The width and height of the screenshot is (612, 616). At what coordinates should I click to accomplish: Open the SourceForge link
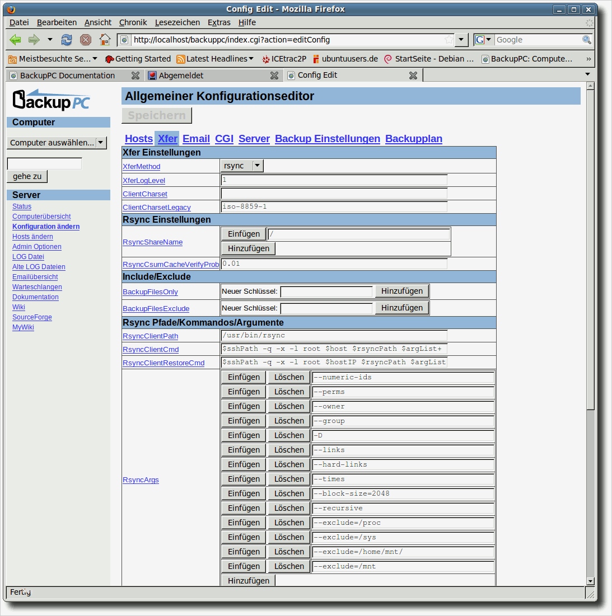[x=32, y=317]
